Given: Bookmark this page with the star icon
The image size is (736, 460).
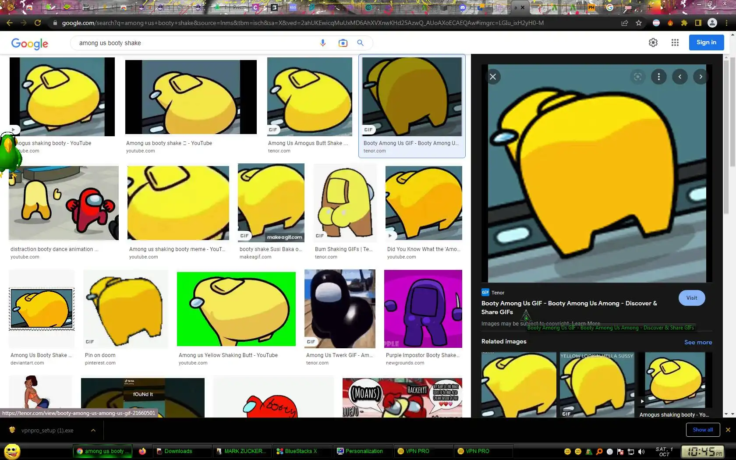Looking at the screenshot, I should click(x=639, y=23).
